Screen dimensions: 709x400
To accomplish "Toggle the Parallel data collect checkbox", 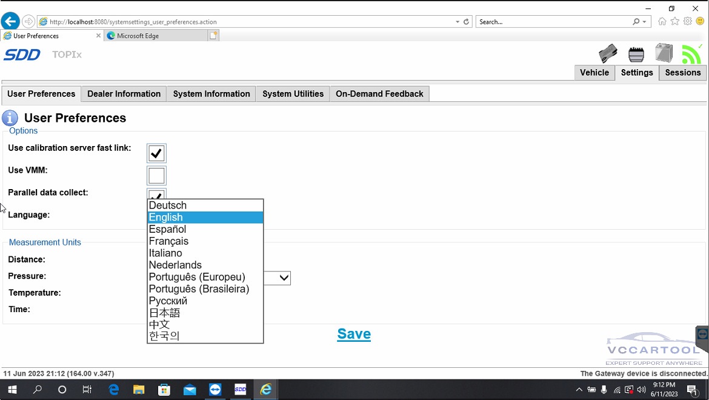I will coord(156,195).
